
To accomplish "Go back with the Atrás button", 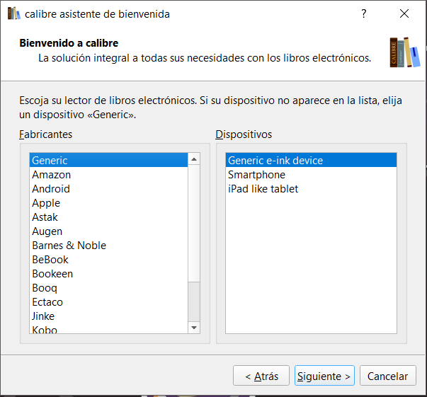I will click(261, 376).
